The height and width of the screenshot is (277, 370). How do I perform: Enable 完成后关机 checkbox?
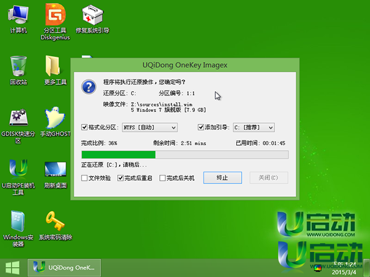tap(162, 178)
